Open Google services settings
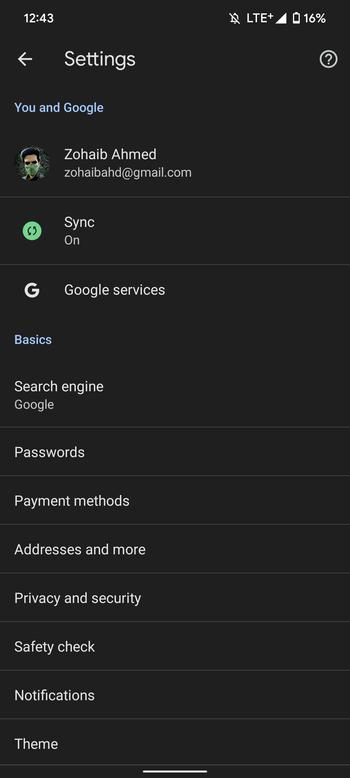The image size is (350, 778). pos(175,290)
